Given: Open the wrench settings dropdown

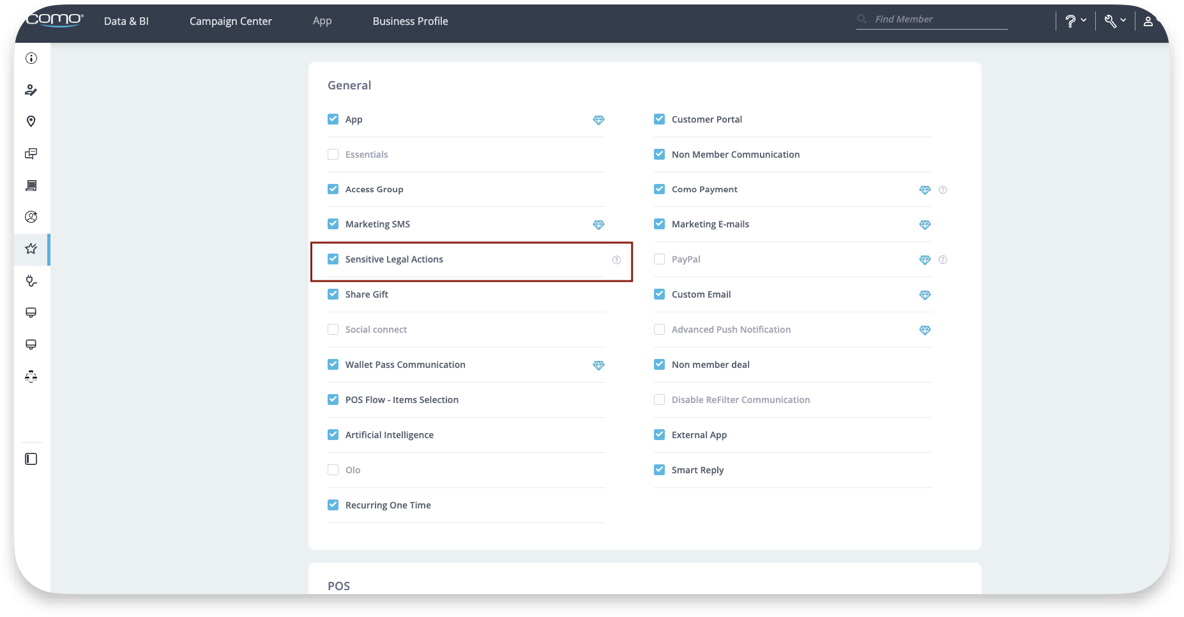Looking at the screenshot, I should [1114, 21].
